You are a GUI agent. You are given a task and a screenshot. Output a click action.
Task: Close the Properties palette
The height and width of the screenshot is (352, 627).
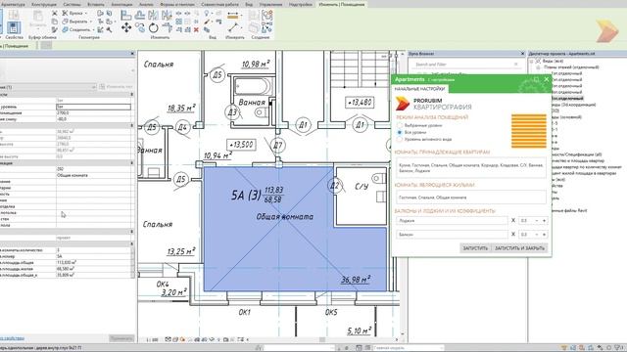coord(132,54)
